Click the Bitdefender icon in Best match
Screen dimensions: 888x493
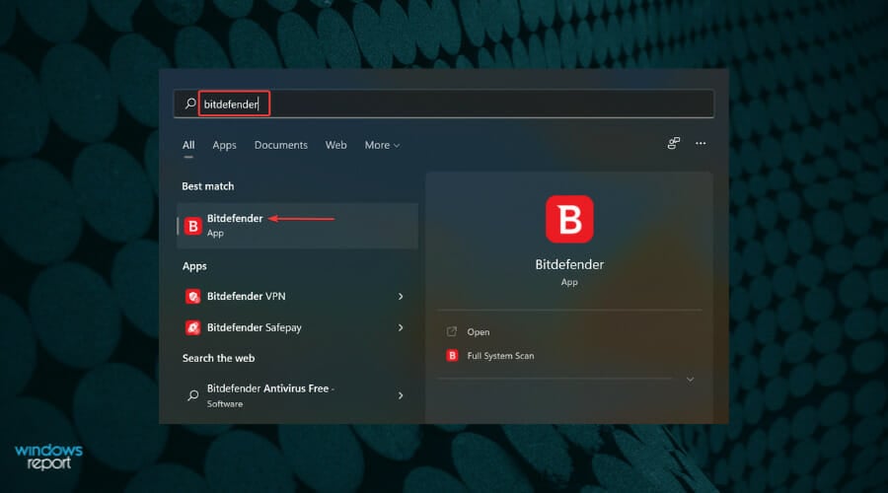click(193, 226)
